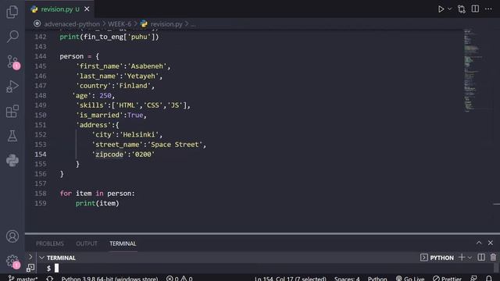Synchronize changes from the status bar

coord(49,279)
